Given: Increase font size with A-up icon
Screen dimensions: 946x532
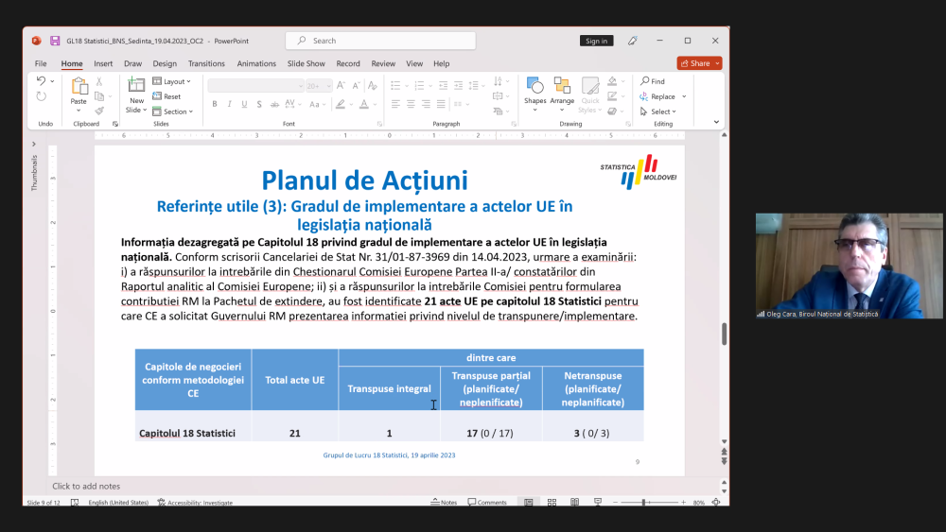Looking at the screenshot, I should coord(341,86).
